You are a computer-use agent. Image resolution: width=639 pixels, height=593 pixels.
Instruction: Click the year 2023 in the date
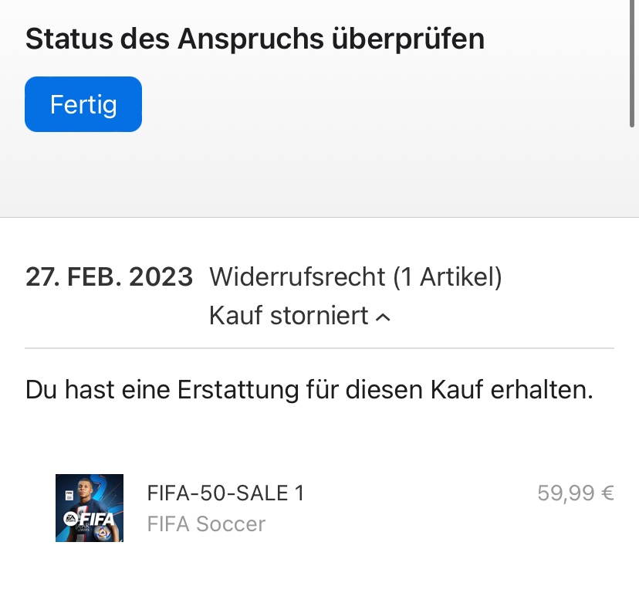[161, 277]
